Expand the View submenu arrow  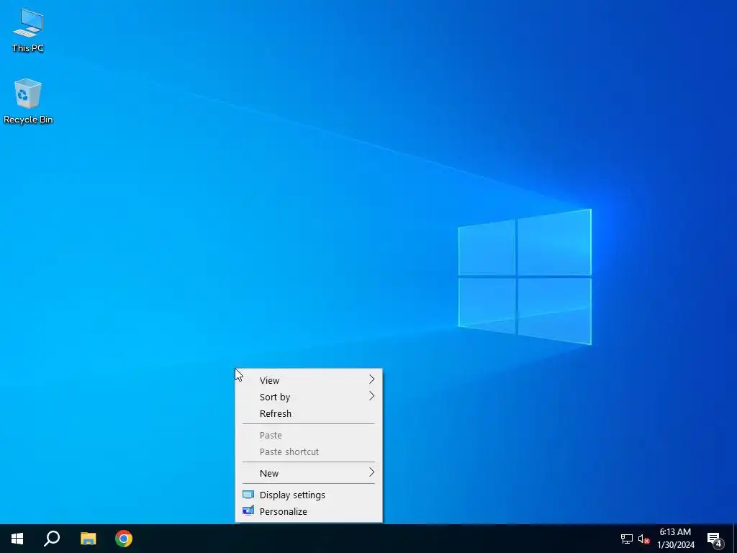[371, 379]
